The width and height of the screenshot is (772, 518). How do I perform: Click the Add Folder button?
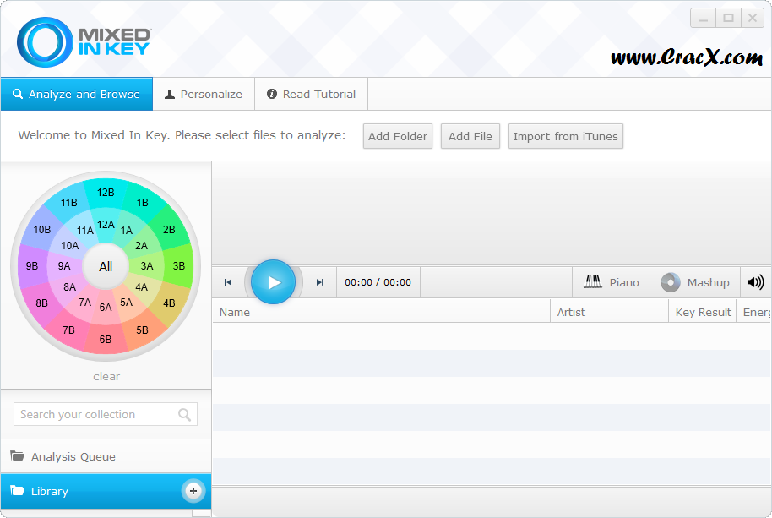[398, 136]
